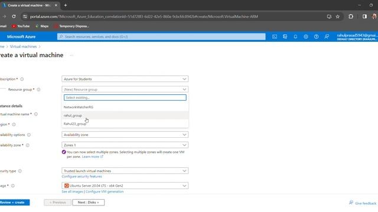
Task: Click the Previous button
Action: pyautogui.click(x=57, y=203)
